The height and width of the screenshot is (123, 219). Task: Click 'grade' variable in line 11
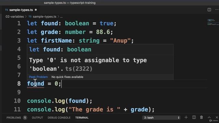pos(139,109)
